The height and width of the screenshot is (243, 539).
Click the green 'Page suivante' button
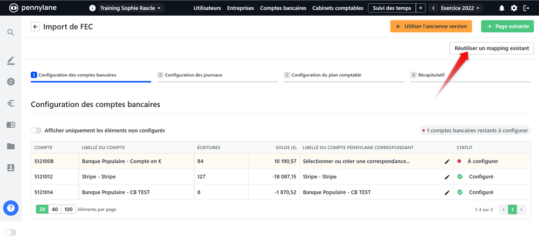coord(506,26)
